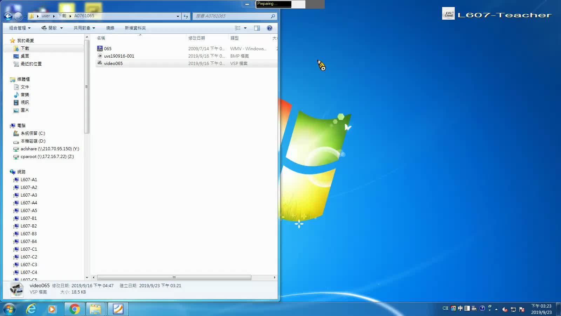This screenshot has height=316, width=561.
Task: Open cparoot network drive (Z:)
Action: coord(47,157)
